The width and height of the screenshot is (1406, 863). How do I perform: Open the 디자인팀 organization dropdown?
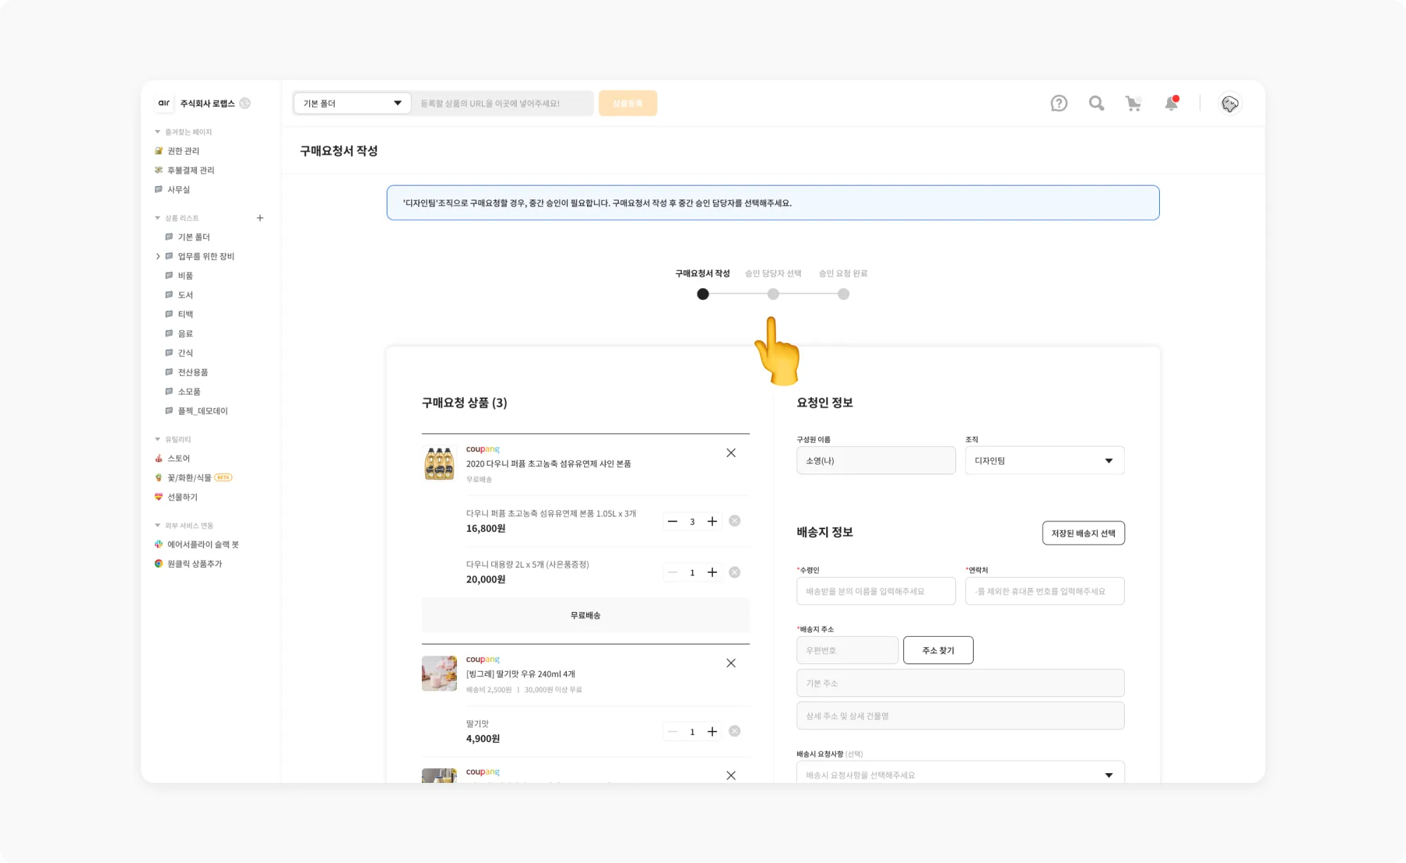1044,460
